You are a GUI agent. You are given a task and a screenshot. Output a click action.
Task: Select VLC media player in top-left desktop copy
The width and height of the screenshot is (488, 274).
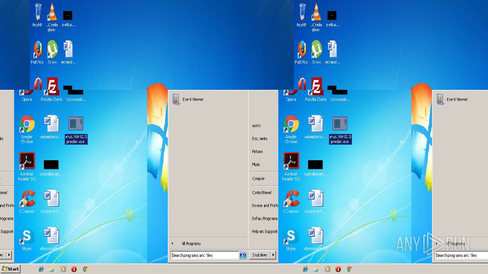52,17
